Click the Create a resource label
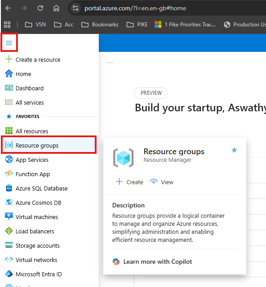This screenshot has width=266, height=287. (x=38, y=59)
